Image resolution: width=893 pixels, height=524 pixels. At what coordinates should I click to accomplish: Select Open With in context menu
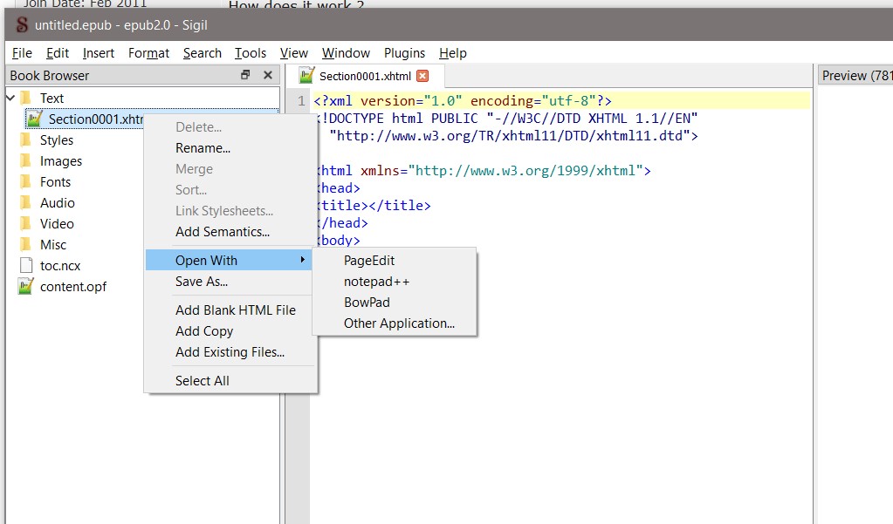[229, 260]
